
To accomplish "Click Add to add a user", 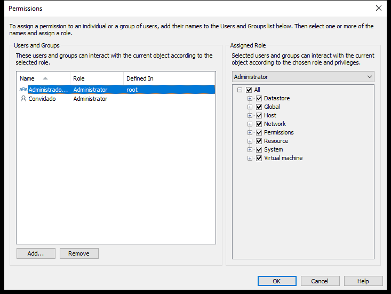I will click(x=36, y=253).
